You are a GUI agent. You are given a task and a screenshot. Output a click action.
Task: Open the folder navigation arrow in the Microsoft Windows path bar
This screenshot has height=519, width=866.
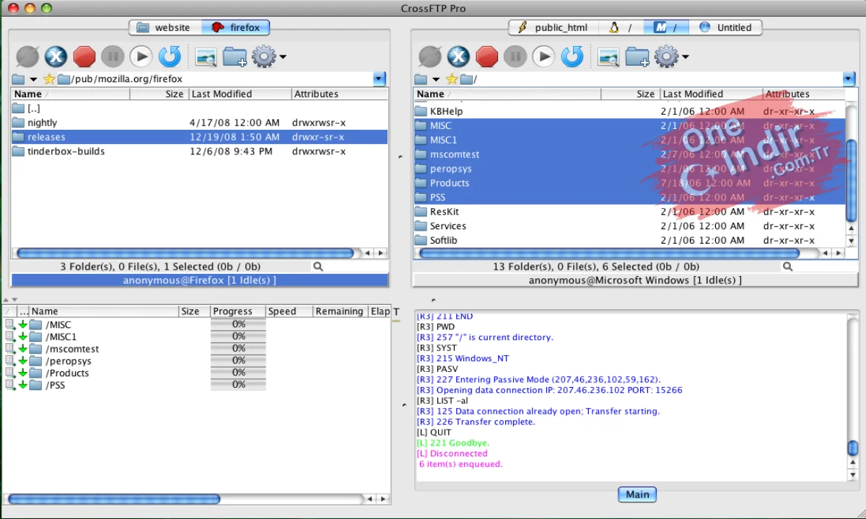tap(436, 80)
